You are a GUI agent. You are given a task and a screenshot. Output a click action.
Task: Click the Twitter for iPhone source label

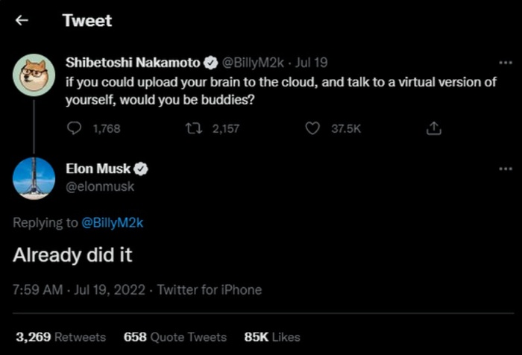click(210, 289)
